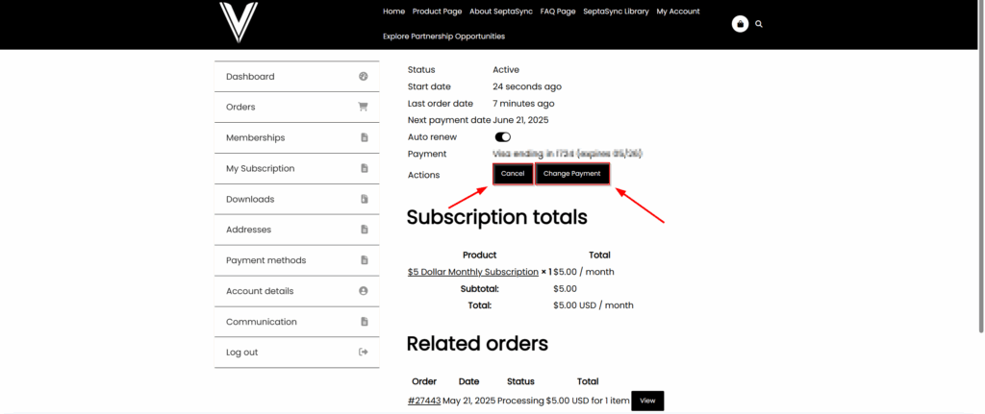The width and height of the screenshot is (985, 414).
Task: Toggle the Auto renew switch
Action: [x=502, y=137]
